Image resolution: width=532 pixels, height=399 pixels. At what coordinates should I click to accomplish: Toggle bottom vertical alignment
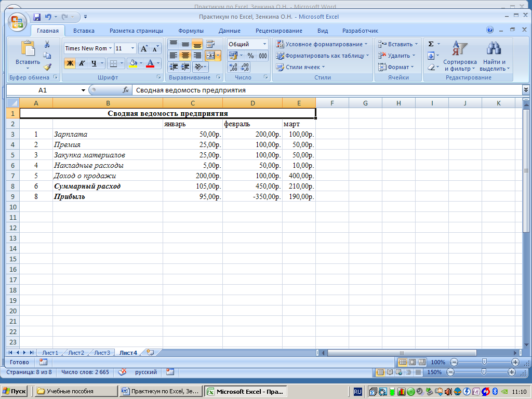pos(197,44)
